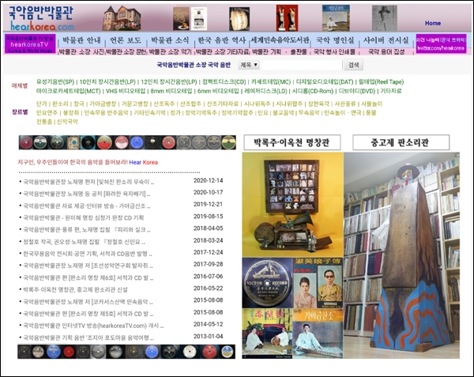Open the 2016-07-06 판소리 명창 제6호 news item
Screen dimensions: 474x377
coord(88,277)
